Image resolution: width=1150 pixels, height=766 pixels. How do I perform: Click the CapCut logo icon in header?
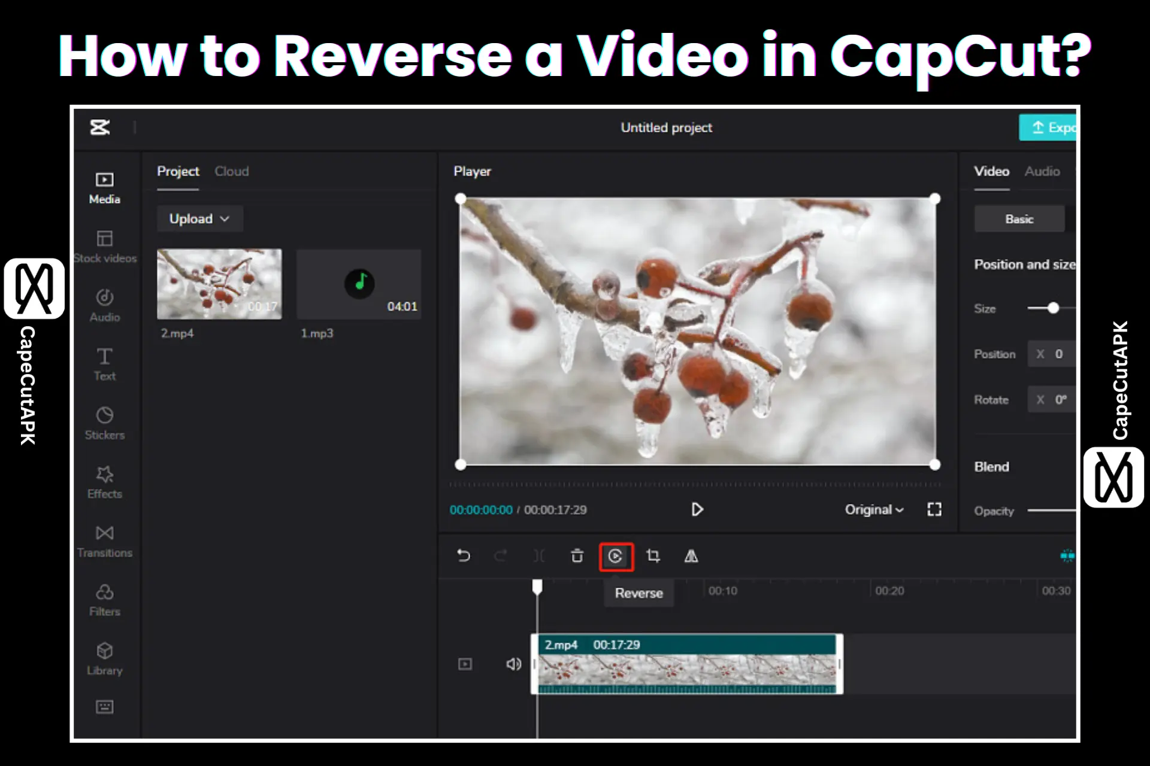click(x=100, y=127)
